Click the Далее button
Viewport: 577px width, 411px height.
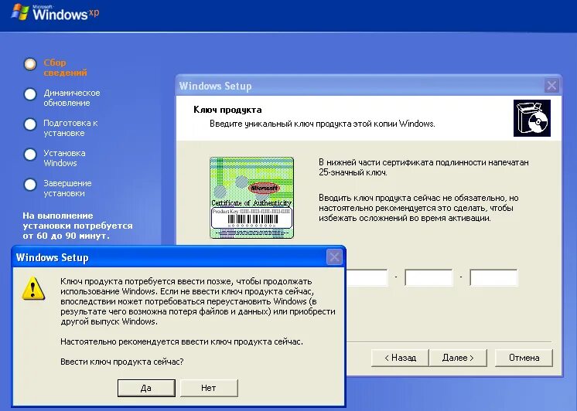click(x=458, y=358)
